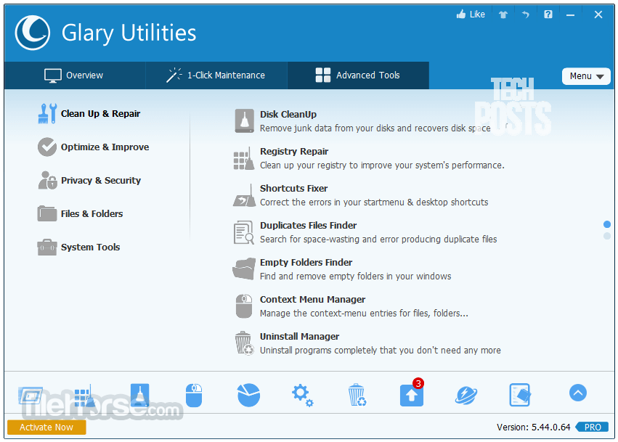Switch to 1-Click Maintenance tab

tap(216, 75)
